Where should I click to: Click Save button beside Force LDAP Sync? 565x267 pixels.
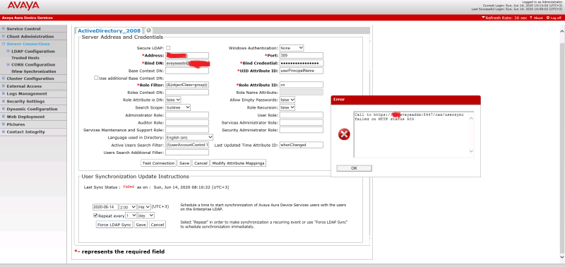pyautogui.click(x=141, y=225)
